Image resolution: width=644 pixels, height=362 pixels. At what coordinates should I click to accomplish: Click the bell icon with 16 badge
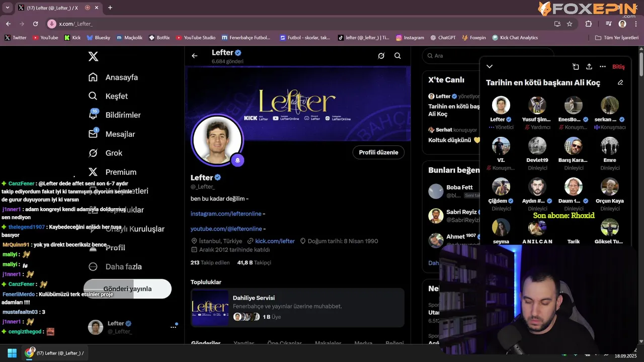coord(93,115)
